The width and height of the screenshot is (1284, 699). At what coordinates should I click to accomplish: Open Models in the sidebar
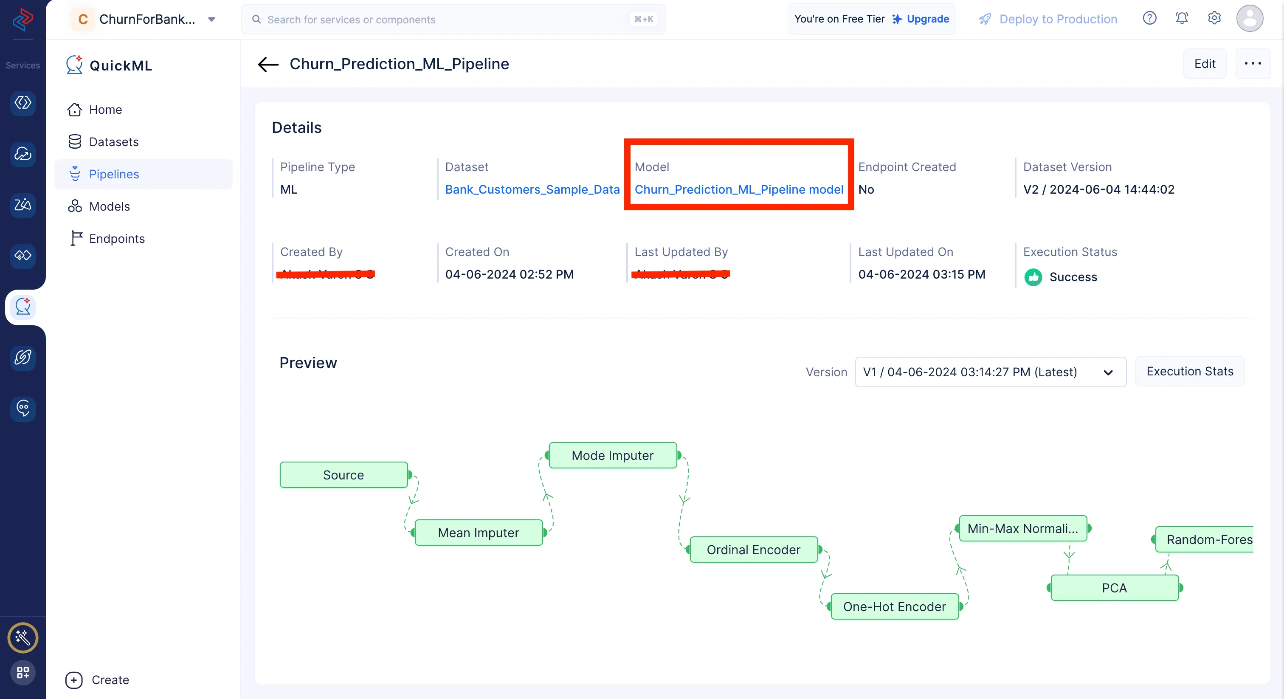pos(109,206)
